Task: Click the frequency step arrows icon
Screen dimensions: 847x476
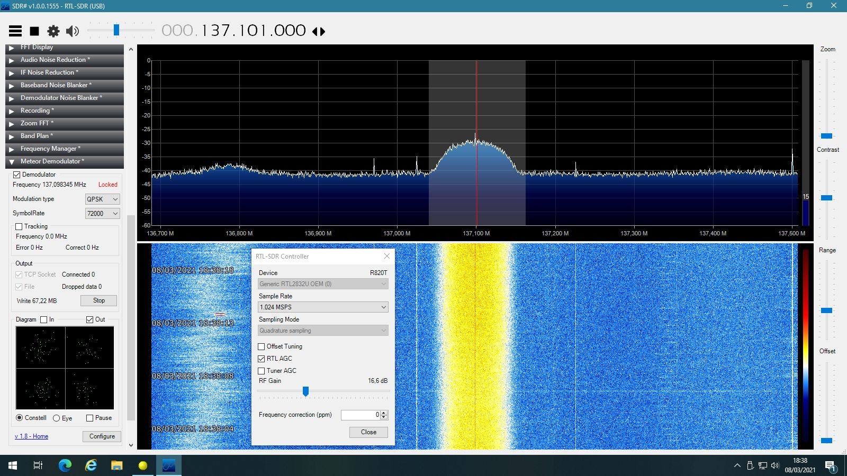Action: (319, 31)
